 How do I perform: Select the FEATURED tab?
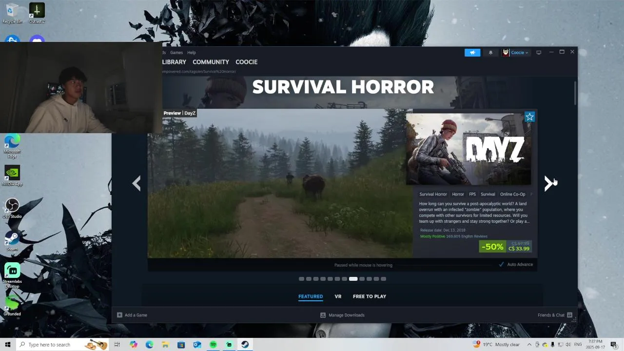coord(311,296)
